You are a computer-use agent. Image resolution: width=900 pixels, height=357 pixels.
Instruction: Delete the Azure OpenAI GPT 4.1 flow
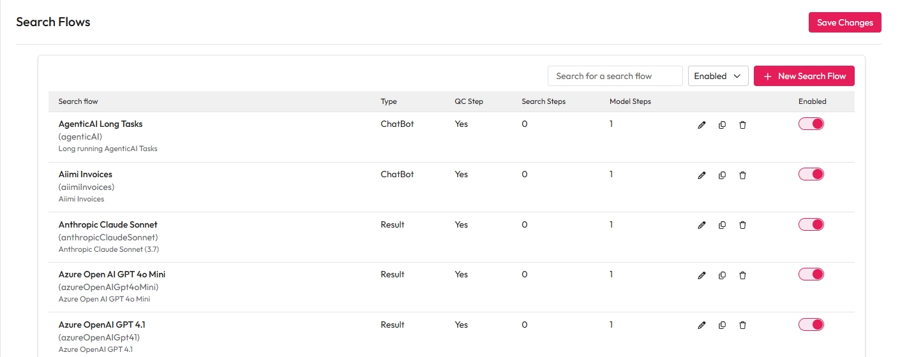coord(742,325)
